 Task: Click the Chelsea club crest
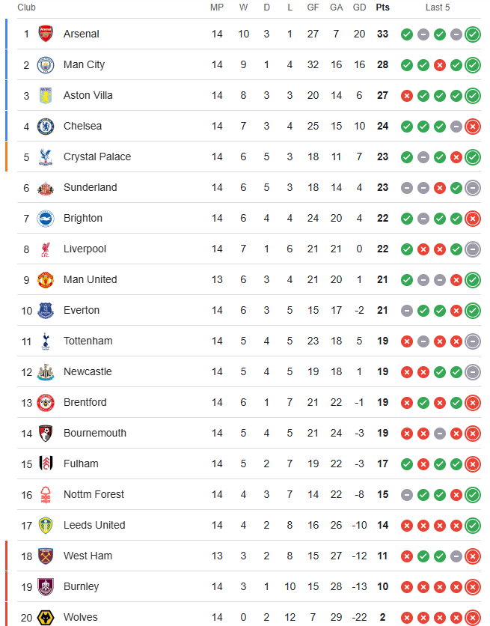(x=46, y=126)
